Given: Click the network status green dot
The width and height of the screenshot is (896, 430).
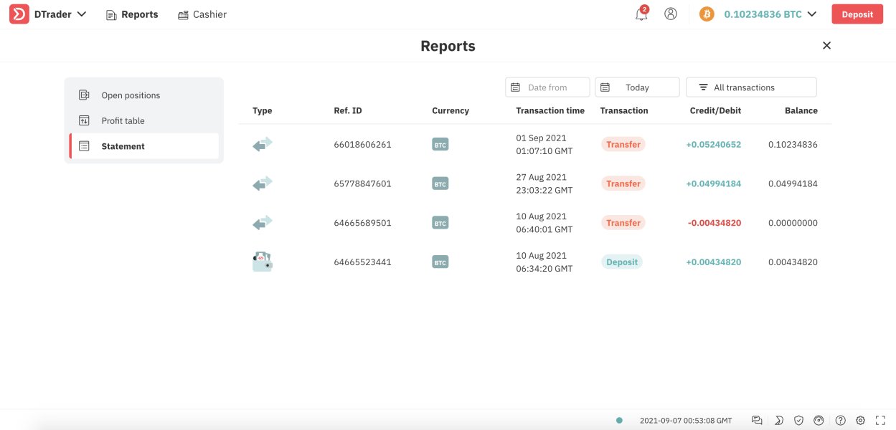Looking at the screenshot, I should [619, 421].
